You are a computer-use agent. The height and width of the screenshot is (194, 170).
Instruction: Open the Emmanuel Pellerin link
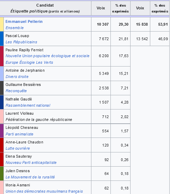coord(24,21)
